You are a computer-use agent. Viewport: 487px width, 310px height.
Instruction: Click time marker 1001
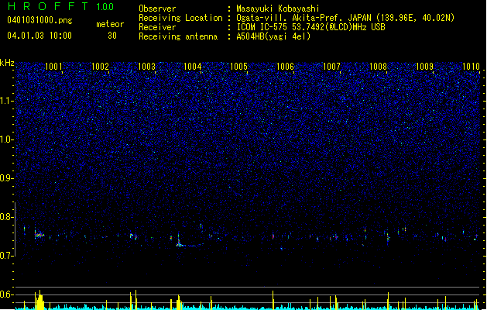click(x=53, y=67)
